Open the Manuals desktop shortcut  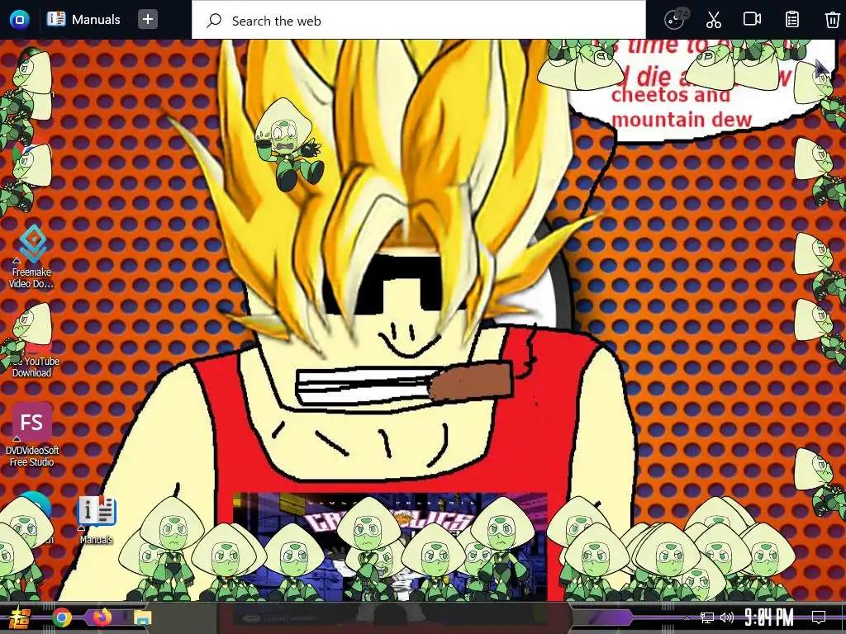coord(97,520)
